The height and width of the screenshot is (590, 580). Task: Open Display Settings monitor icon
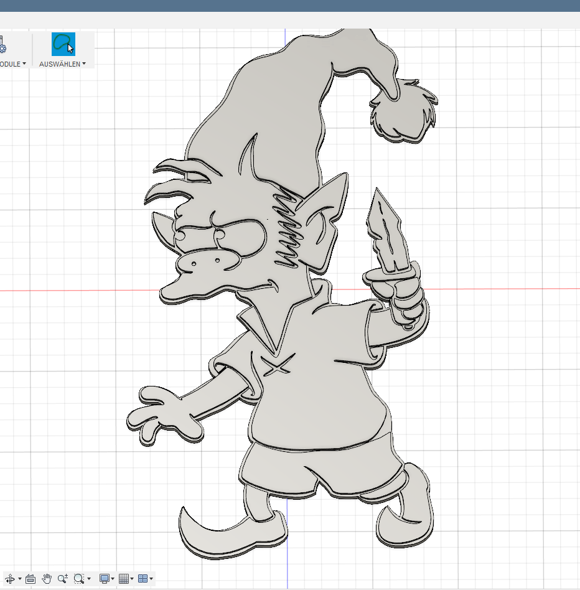[104, 579]
